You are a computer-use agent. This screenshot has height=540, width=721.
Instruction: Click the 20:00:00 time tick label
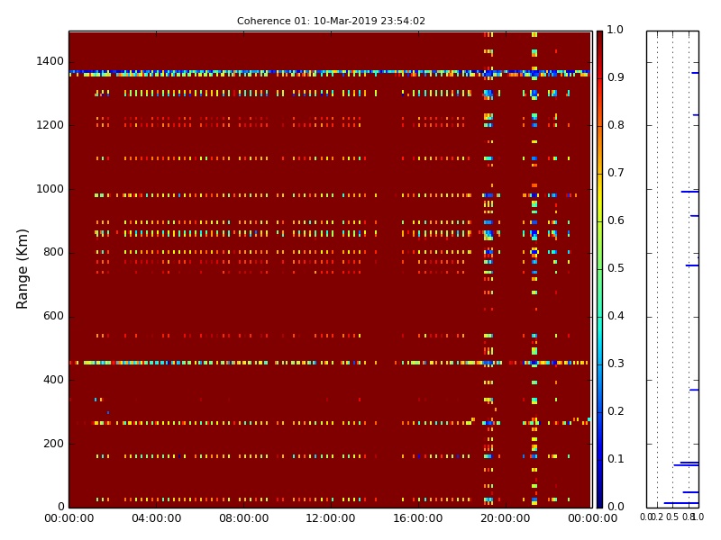point(506,518)
